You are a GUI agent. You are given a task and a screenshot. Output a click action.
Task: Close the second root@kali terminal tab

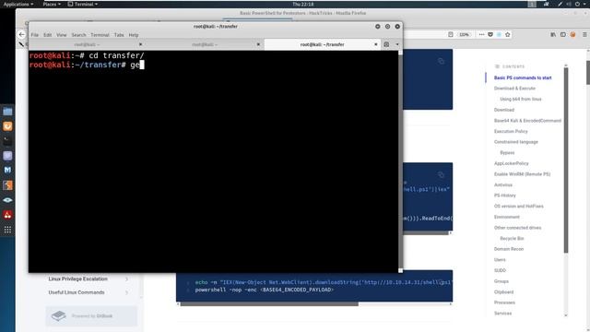pos(258,44)
